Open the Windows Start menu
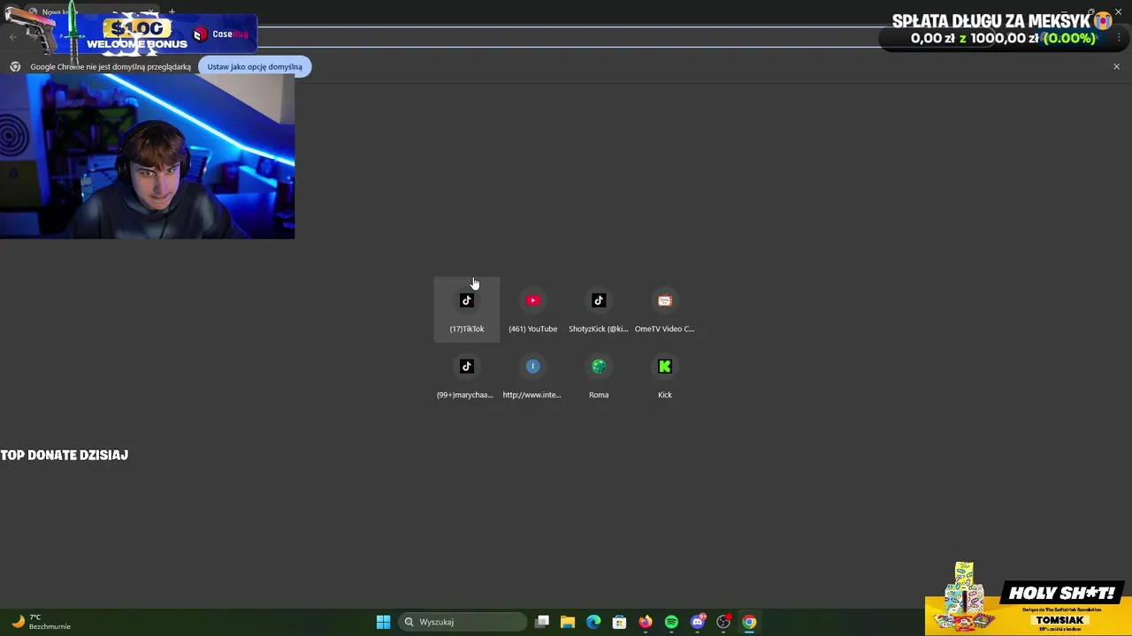1132x636 pixels. 383,622
